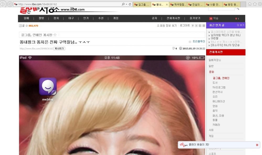Switch to the 전설의 browser tab
The height and width of the screenshot is (155, 262).
pos(196,4)
